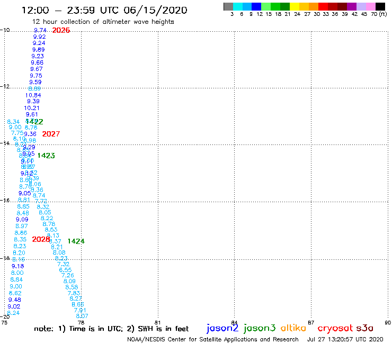Viewport: 392px width, 344px height.
Task: Click the wave height value 9.02
Action: [x=14, y=306]
